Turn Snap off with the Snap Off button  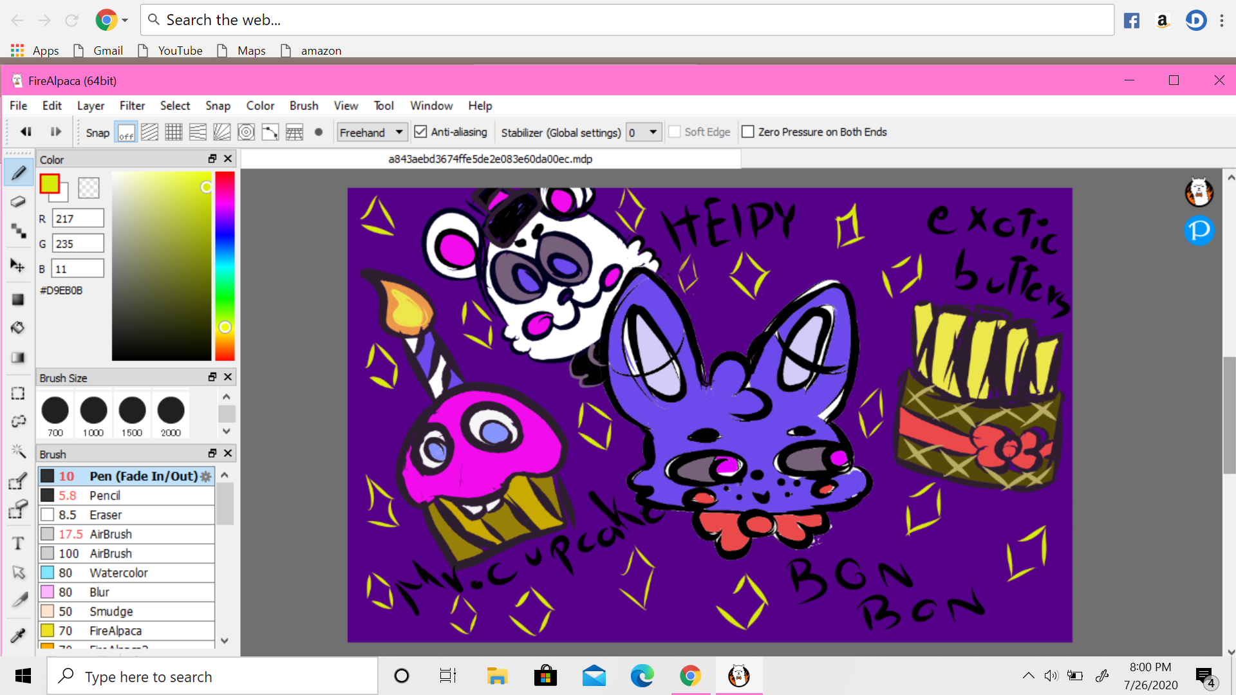point(125,132)
